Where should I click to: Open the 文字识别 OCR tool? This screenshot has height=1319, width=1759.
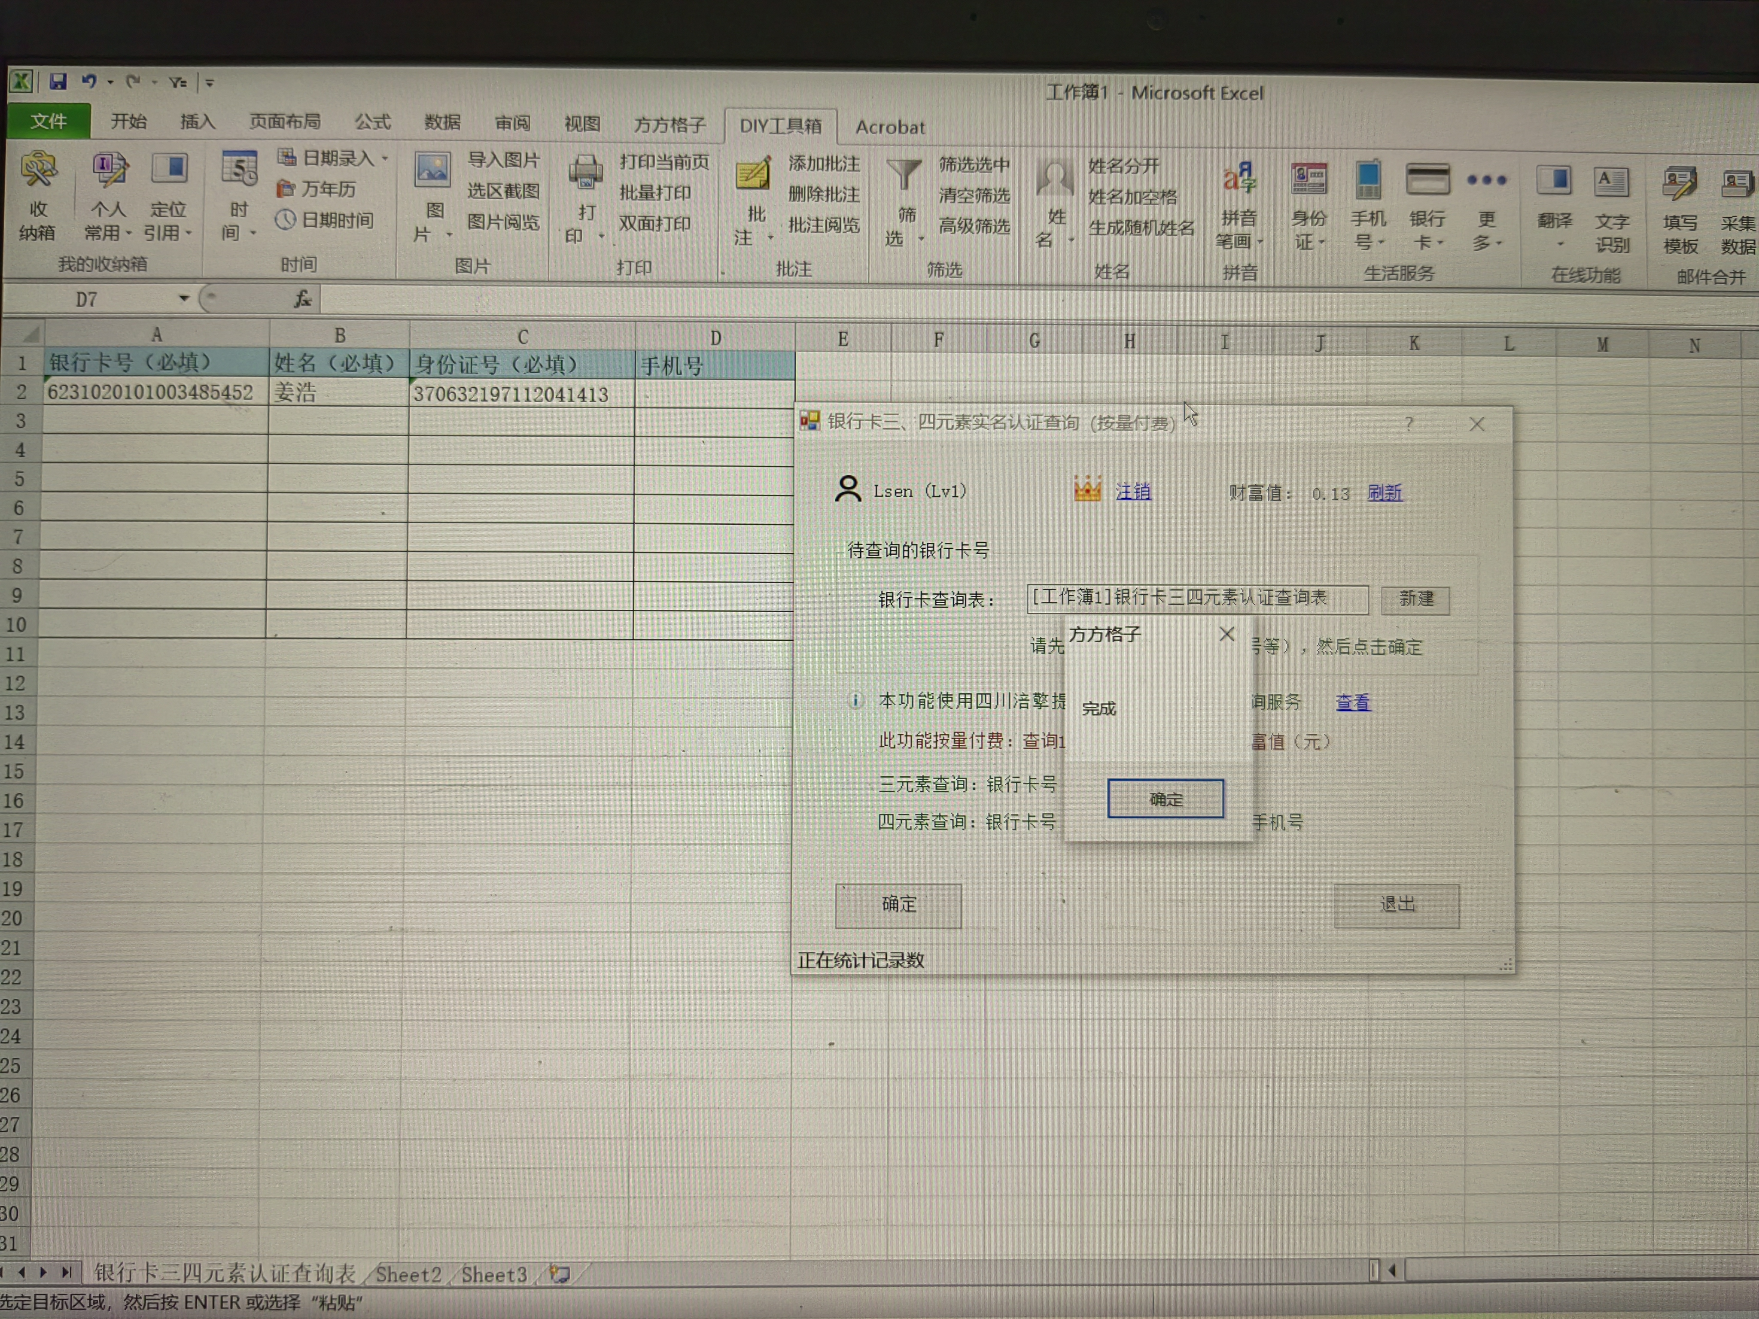pyautogui.click(x=1612, y=210)
